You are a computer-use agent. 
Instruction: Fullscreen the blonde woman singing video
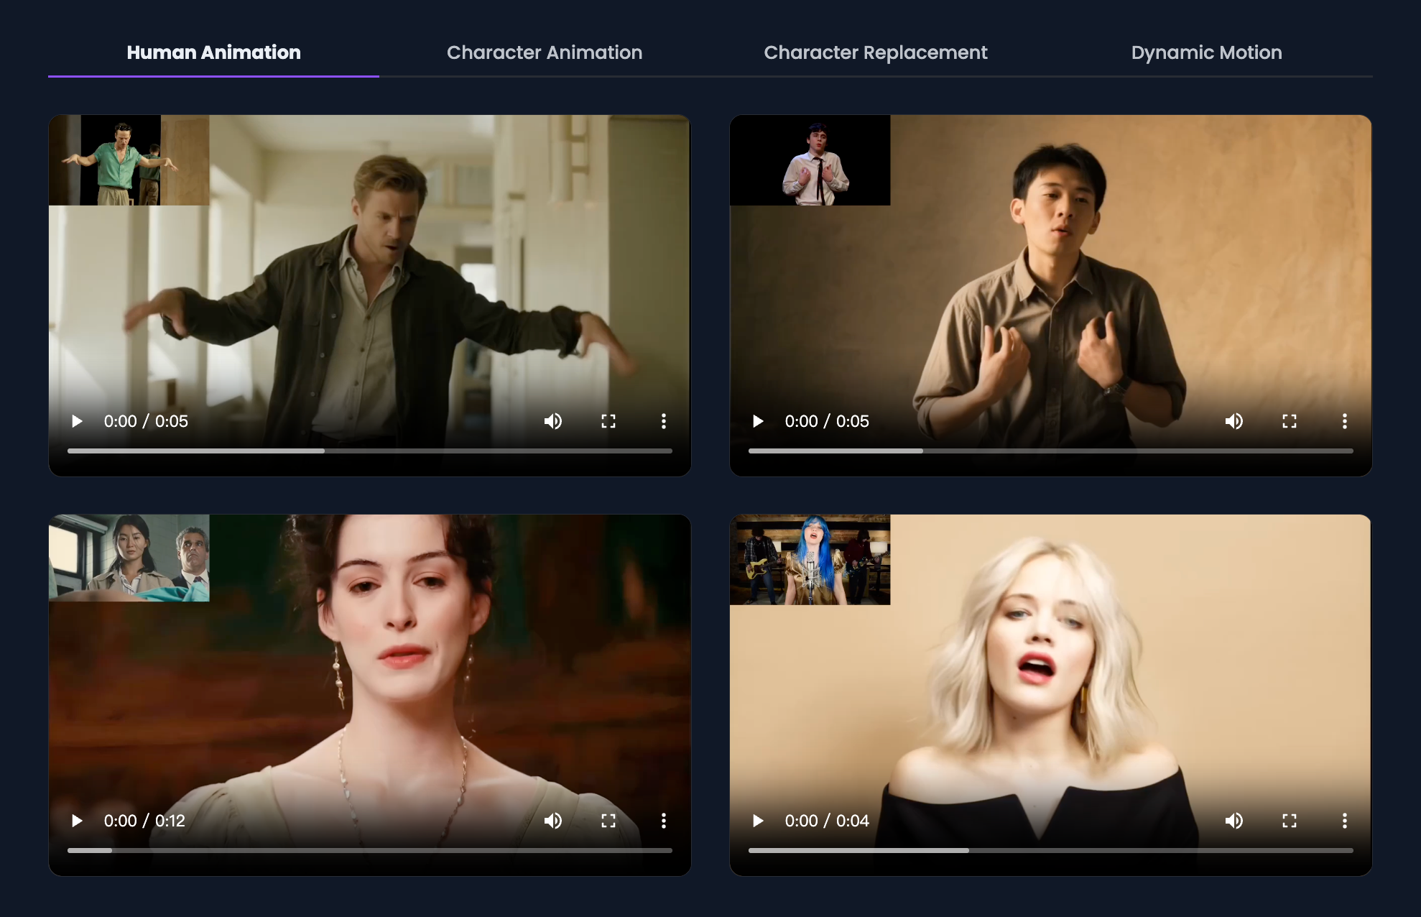click(x=1290, y=821)
